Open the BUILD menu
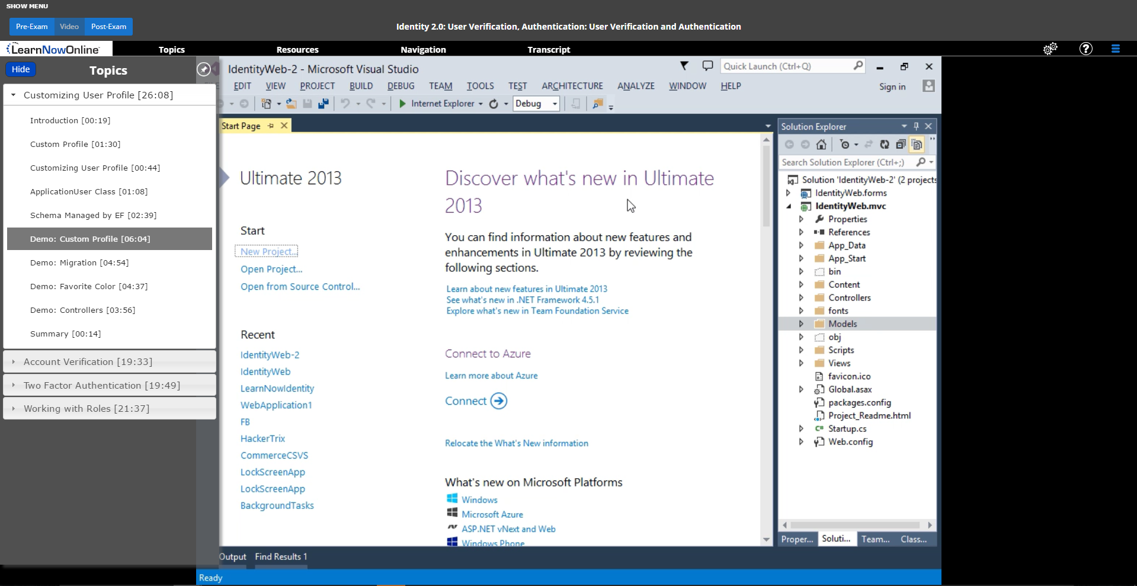This screenshot has height=586, width=1137. click(x=361, y=86)
